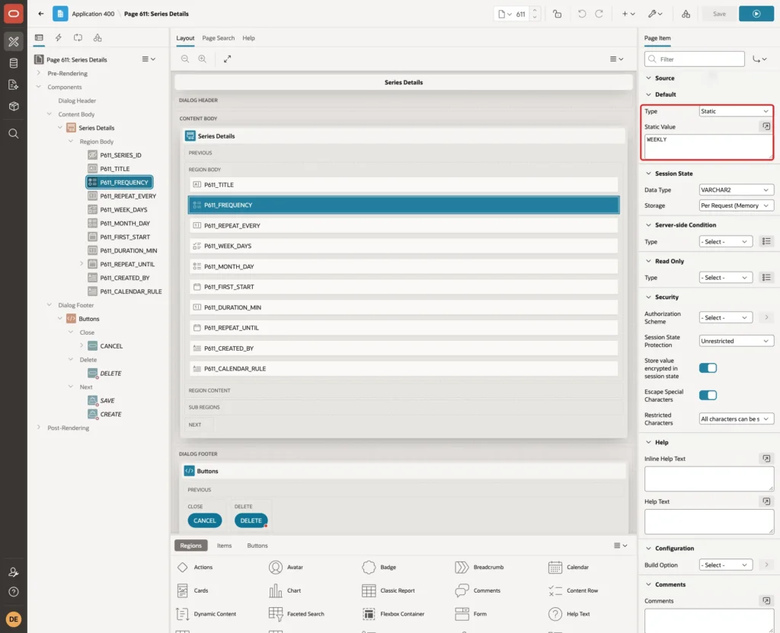Zoom out the layout canvas

coord(185,59)
